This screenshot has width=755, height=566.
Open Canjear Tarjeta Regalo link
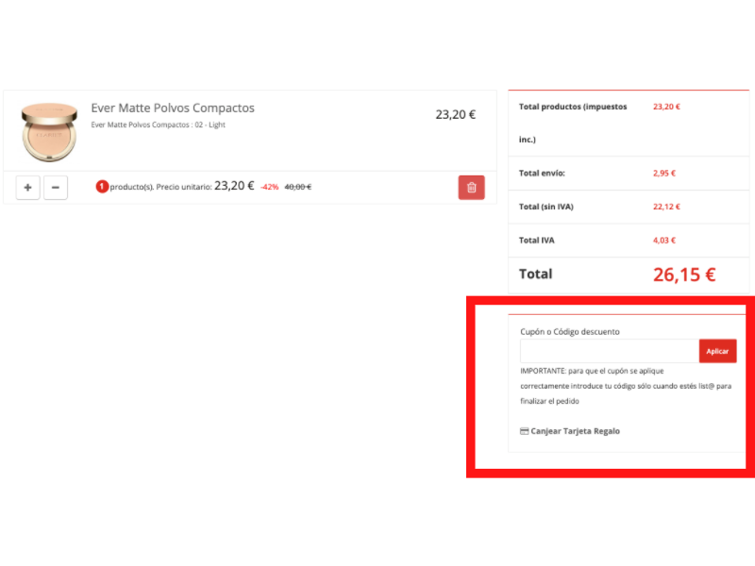[x=575, y=431]
